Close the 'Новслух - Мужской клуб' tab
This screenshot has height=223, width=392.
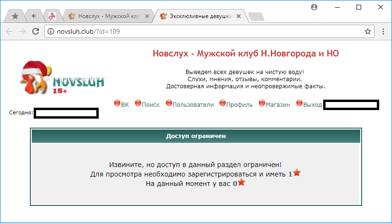147,16
